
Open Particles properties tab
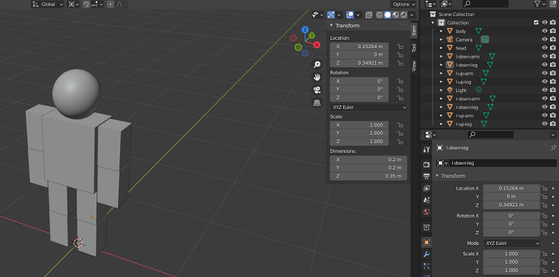tap(426, 266)
